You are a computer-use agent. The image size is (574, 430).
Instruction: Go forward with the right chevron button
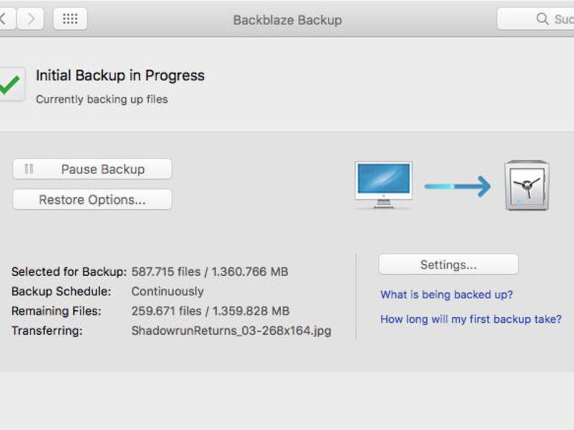point(31,19)
